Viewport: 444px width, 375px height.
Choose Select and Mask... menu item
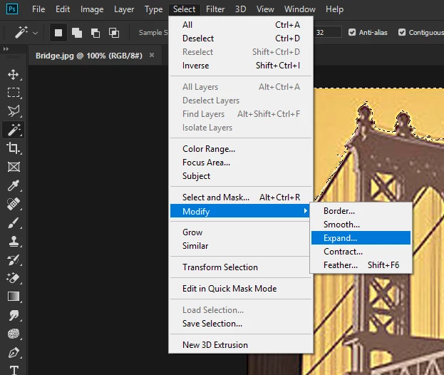(242, 197)
